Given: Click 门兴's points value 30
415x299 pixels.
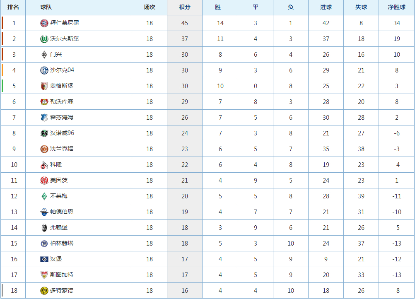Looking at the screenshot, I should [x=185, y=55].
